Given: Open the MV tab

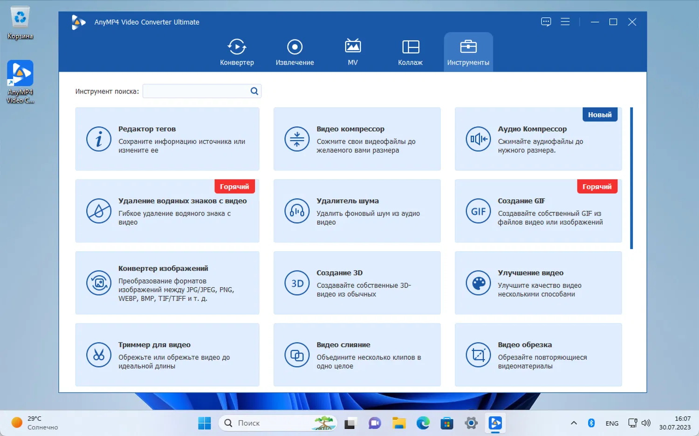Looking at the screenshot, I should click(353, 52).
